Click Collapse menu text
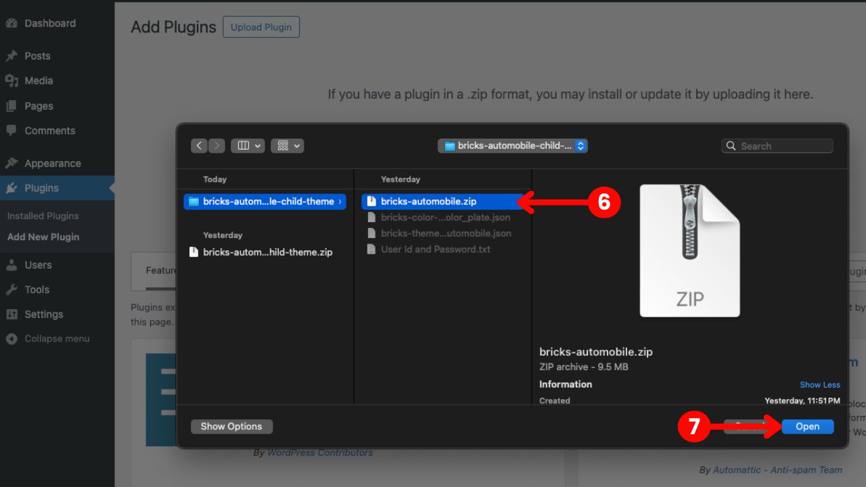The height and width of the screenshot is (487, 866). tap(57, 339)
